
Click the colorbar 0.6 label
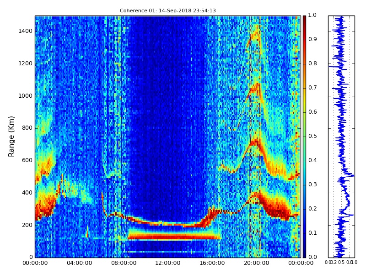coord(312,112)
